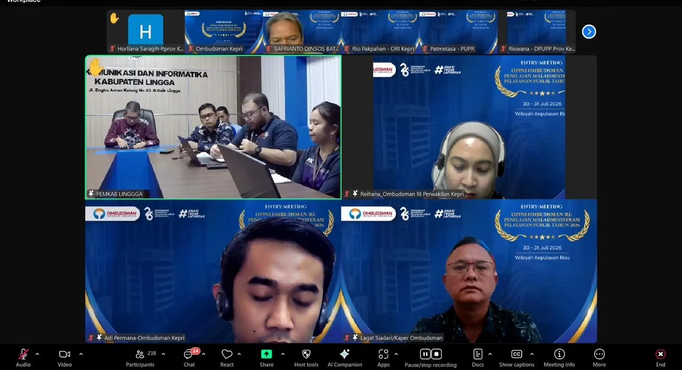Launch the AI Companion
This screenshot has width=682, height=370.
pyautogui.click(x=345, y=357)
